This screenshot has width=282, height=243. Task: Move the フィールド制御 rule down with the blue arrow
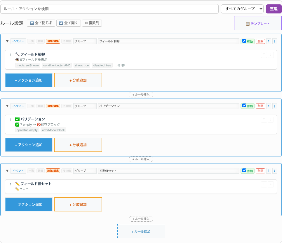[x=274, y=41]
